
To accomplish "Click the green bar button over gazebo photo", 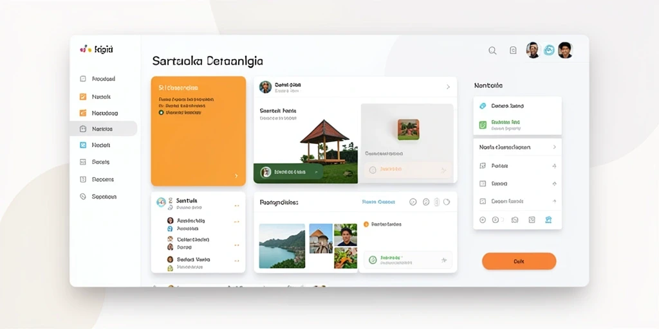I will pos(288,172).
